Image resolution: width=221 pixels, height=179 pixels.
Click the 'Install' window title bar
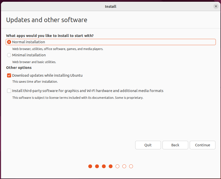pos(111,6)
